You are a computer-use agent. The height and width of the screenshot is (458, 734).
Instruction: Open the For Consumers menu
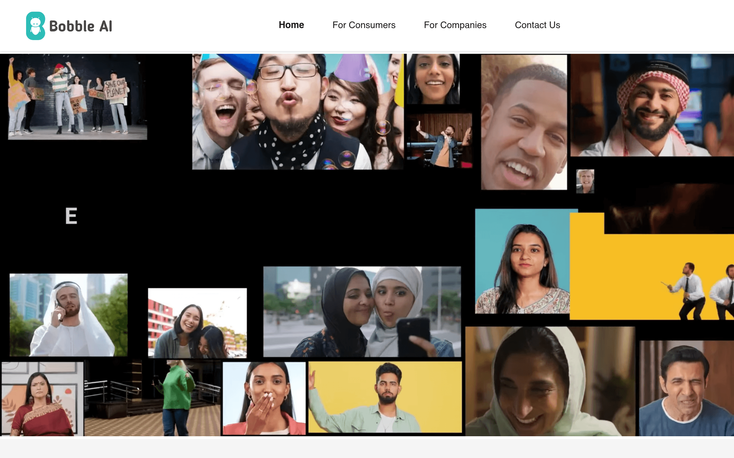click(x=364, y=25)
